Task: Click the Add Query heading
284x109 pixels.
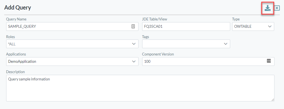Action: [18, 8]
